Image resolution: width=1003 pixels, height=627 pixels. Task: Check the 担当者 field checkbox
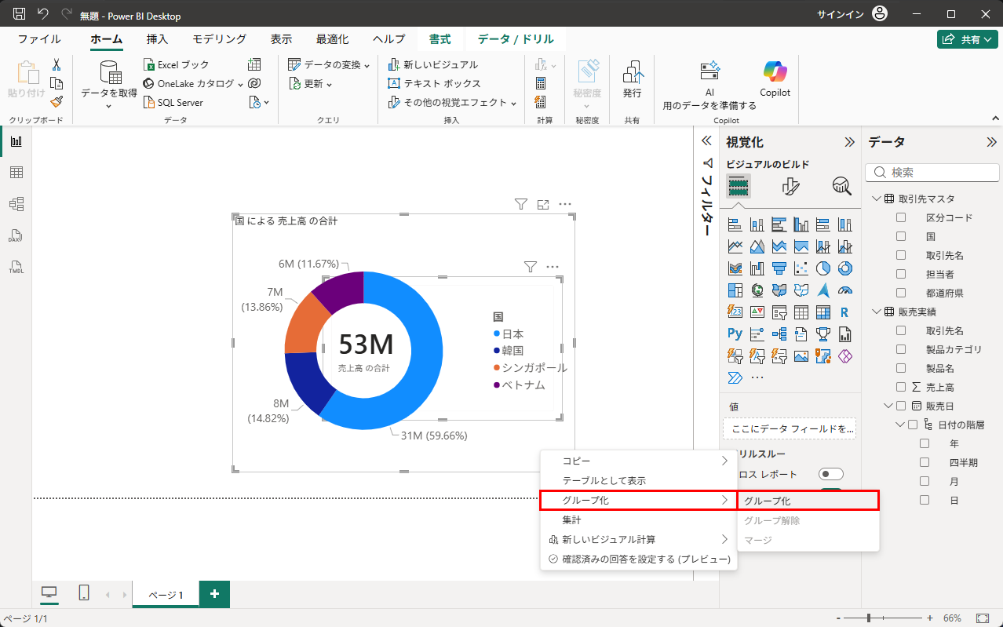tap(901, 274)
